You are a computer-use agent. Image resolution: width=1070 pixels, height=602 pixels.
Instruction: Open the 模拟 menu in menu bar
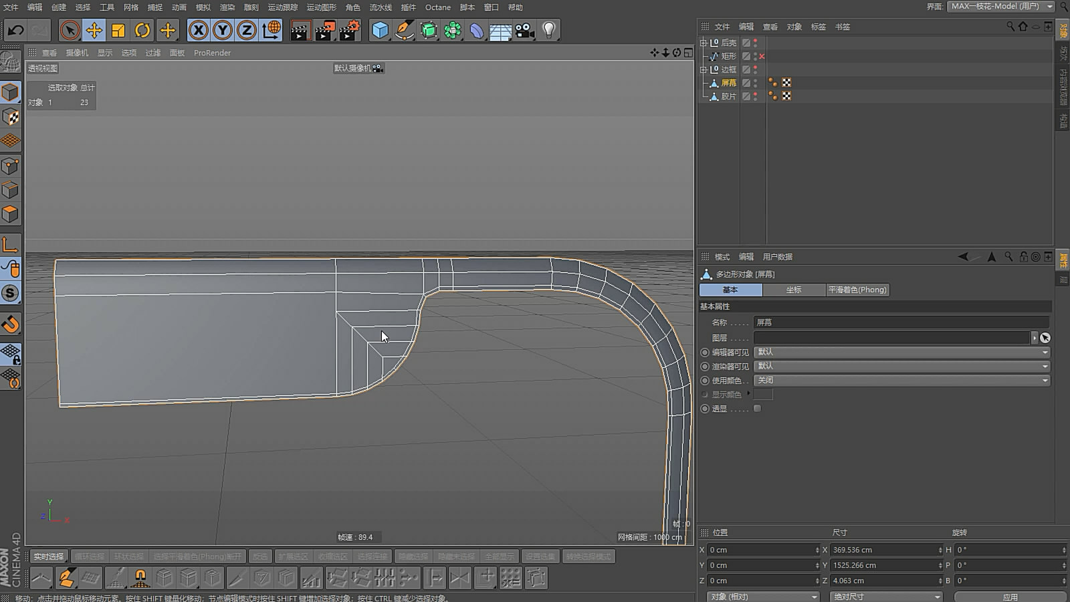pyautogui.click(x=203, y=7)
